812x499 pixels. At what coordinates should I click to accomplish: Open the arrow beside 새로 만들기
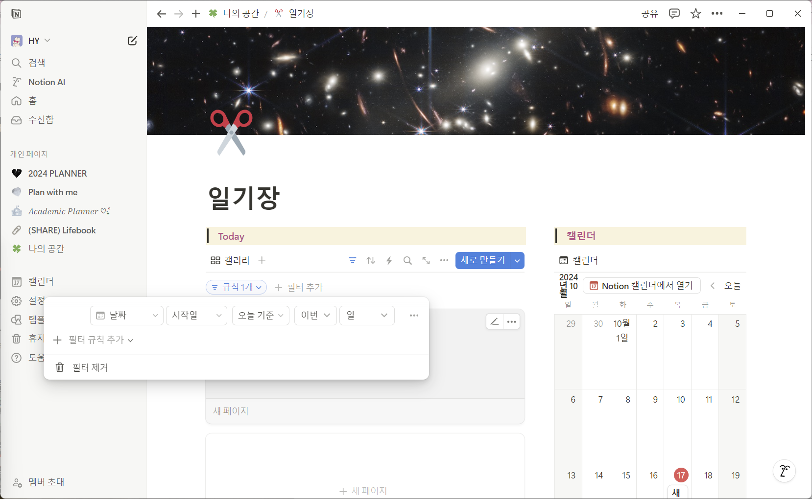(x=517, y=260)
